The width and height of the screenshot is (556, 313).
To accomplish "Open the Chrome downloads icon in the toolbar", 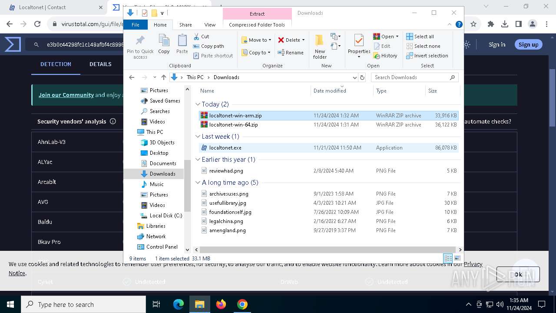I will coord(505,24).
